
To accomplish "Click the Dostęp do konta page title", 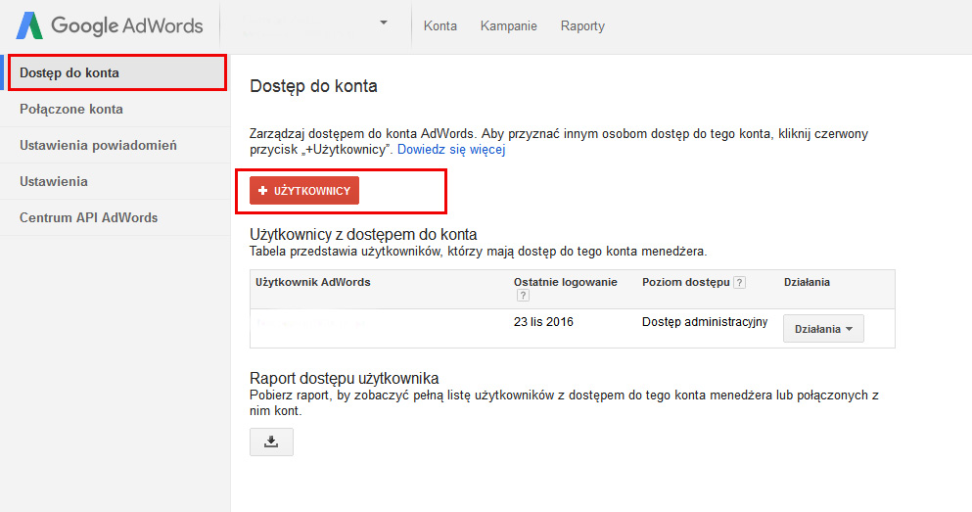I will 313,86.
